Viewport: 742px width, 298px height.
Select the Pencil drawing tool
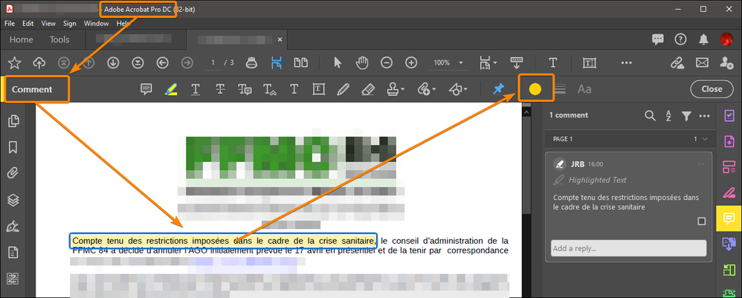[343, 89]
